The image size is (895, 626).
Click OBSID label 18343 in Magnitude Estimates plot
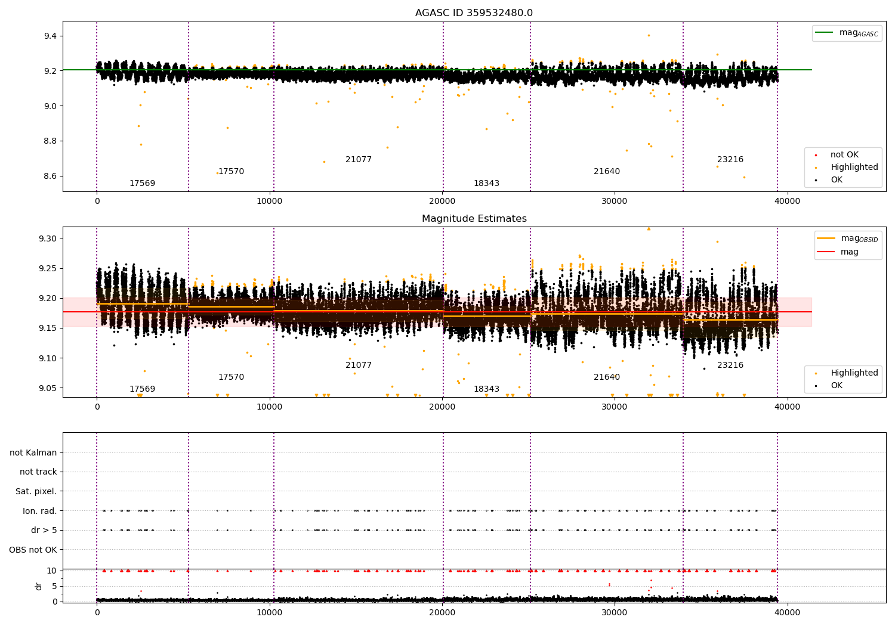pos(486,389)
